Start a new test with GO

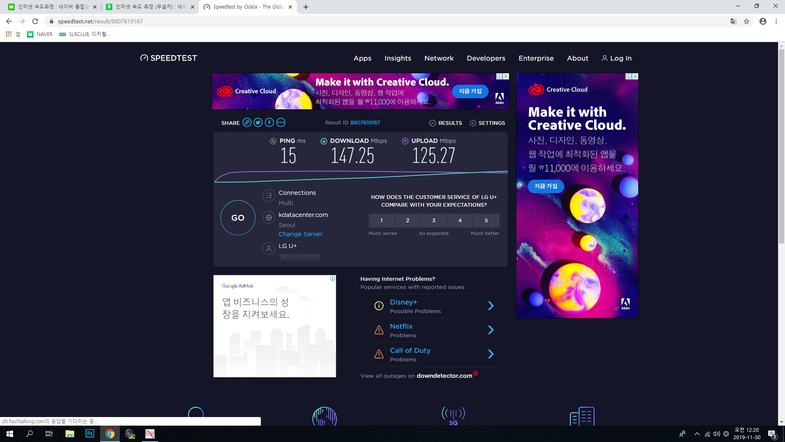click(238, 218)
